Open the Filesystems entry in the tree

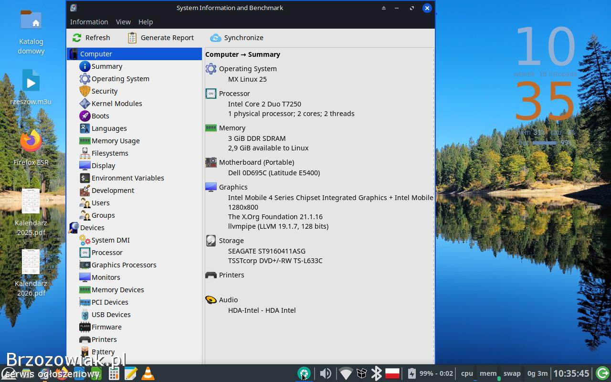click(110, 153)
